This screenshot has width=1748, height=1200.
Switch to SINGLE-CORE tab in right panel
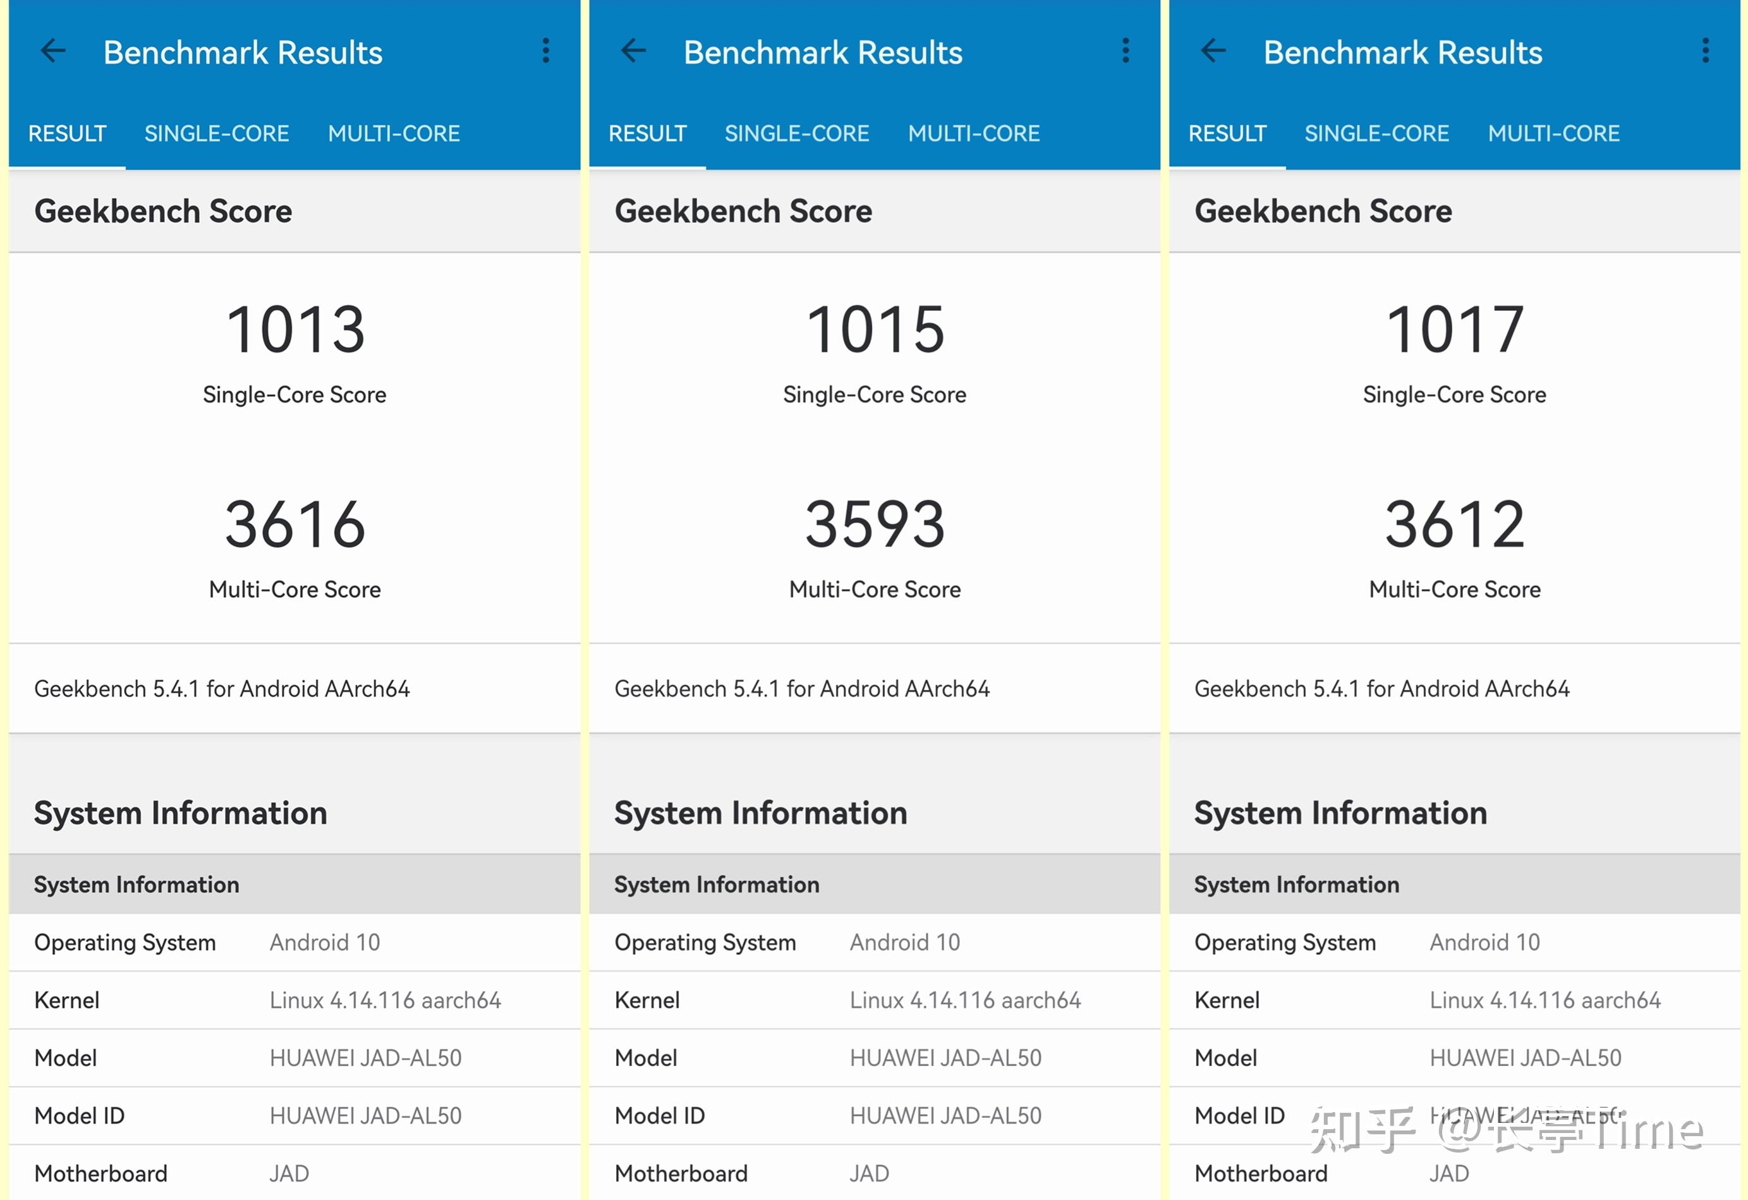point(1376,134)
